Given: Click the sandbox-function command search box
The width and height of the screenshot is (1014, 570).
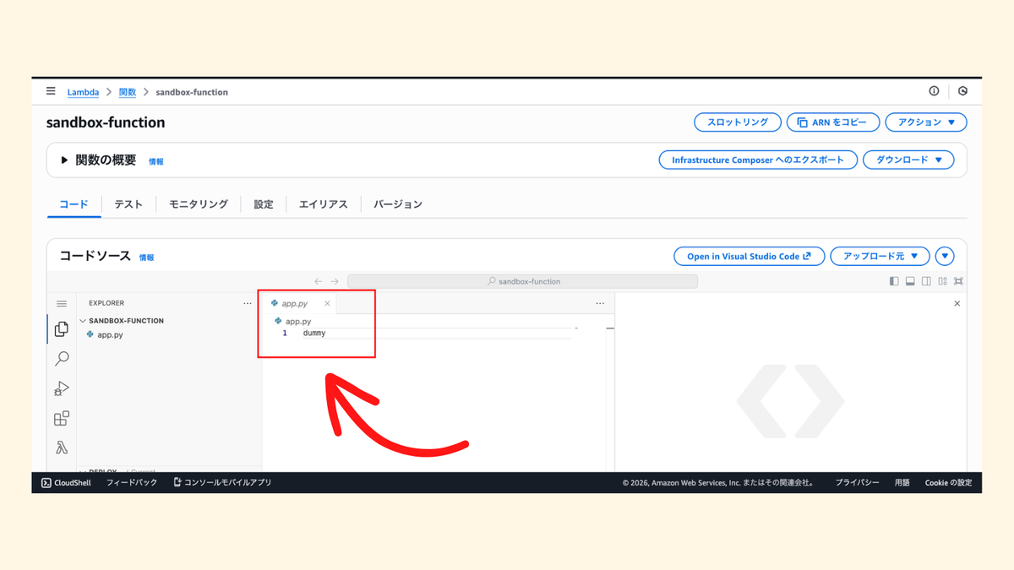Looking at the screenshot, I should [523, 281].
